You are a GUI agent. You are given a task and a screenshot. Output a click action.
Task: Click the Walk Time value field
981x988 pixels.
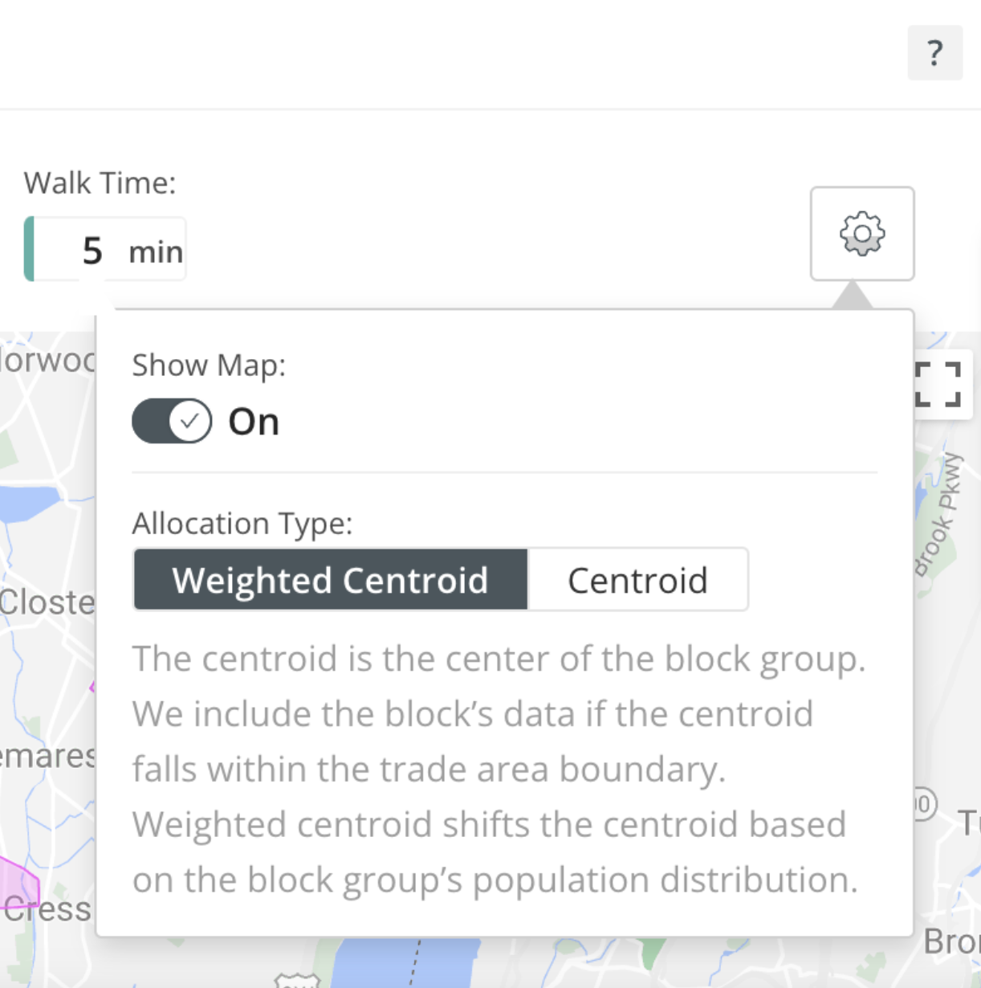click(x=92, y=251)
